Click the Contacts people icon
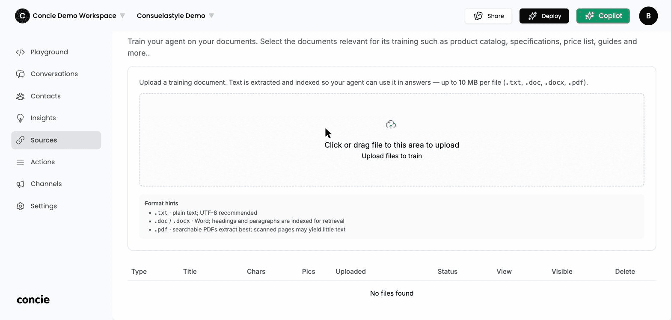The image size is (671, 320). tap(20, 96)
